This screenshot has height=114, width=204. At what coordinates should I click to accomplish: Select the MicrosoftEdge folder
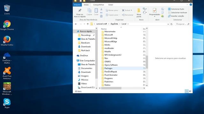111,41
